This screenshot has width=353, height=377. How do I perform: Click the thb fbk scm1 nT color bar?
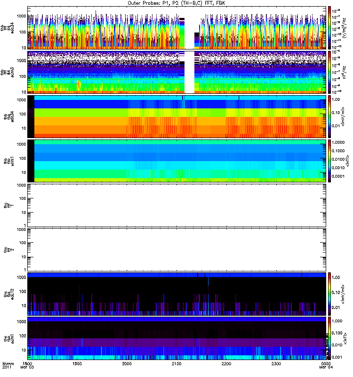pyautogui.click(x=329, y=161)
